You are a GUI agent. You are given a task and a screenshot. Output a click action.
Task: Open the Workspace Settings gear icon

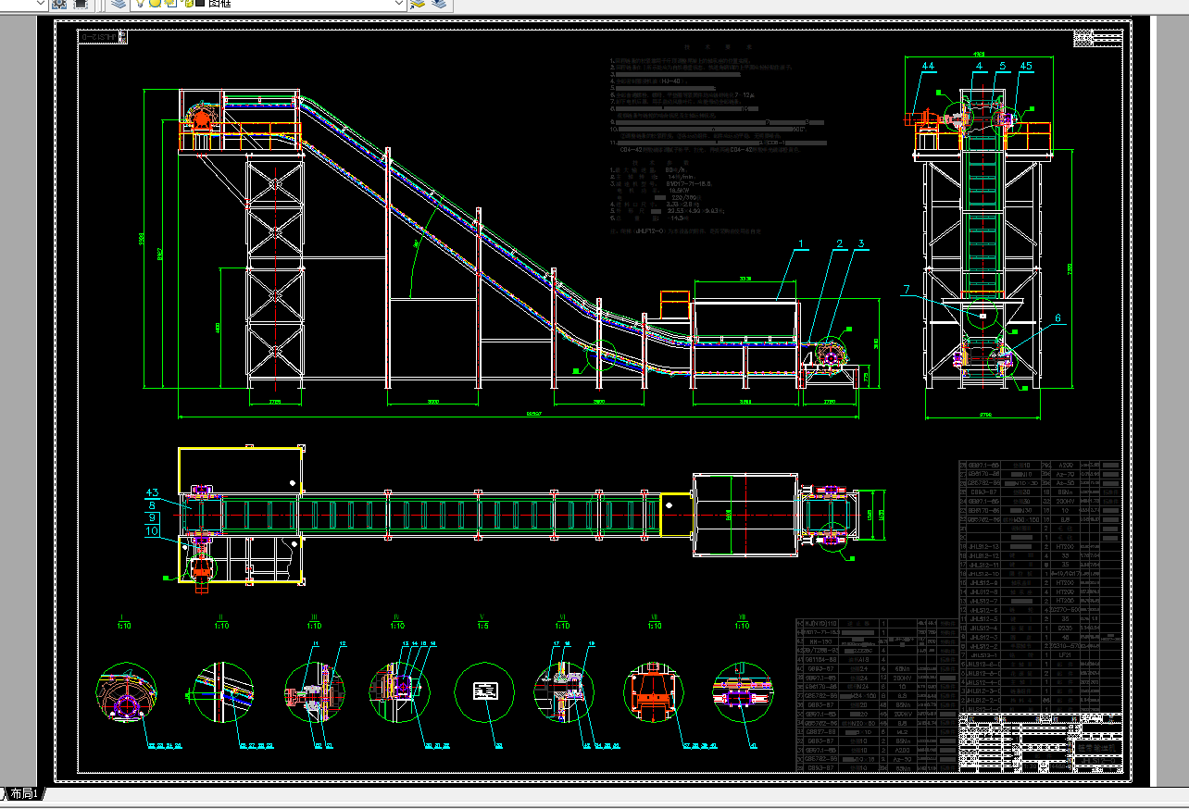point(59,4)
